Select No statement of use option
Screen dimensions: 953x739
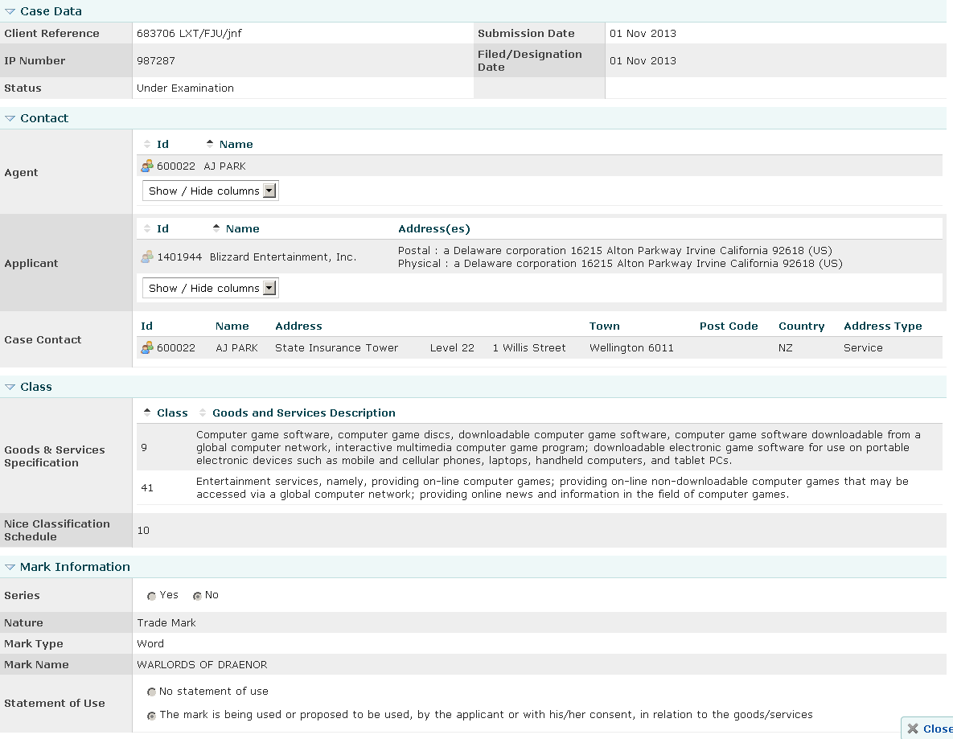tap(151, 692)
